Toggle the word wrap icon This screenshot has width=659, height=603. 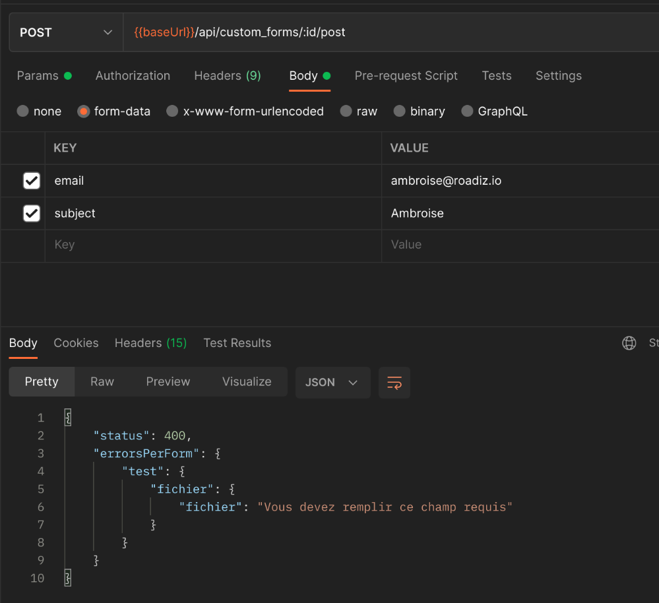pos(394,383)
